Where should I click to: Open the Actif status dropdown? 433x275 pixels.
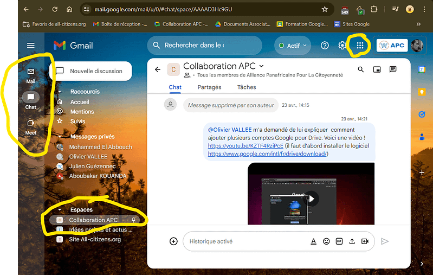[x=293, y=46]
